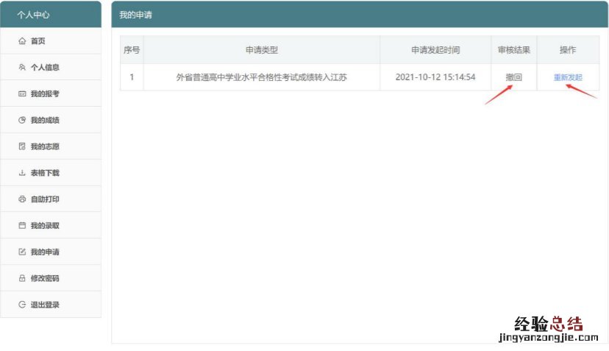Viewport: 609px width, 351px height.
Task: Click the person icon beside 个人信息
Action: pos(22,67)
